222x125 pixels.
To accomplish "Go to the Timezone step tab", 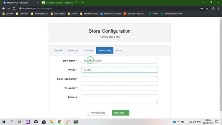I will (x=88, y=50).
